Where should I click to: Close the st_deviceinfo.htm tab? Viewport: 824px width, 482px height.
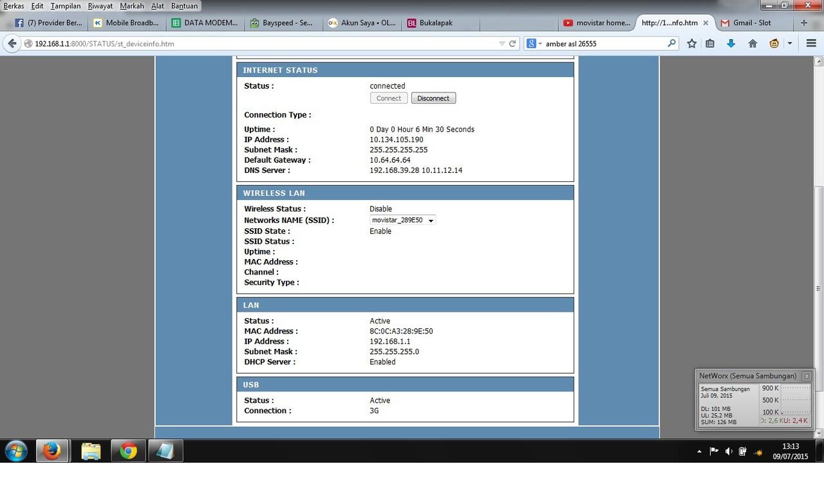pos(706,22)
